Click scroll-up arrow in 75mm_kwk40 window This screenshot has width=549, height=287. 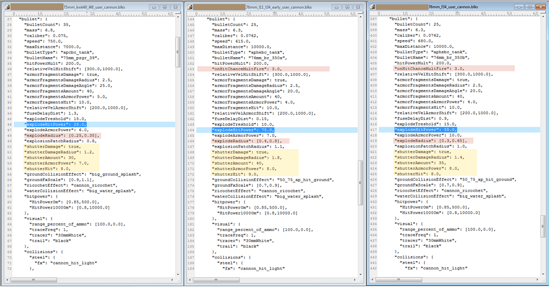(x=177, y=17)
